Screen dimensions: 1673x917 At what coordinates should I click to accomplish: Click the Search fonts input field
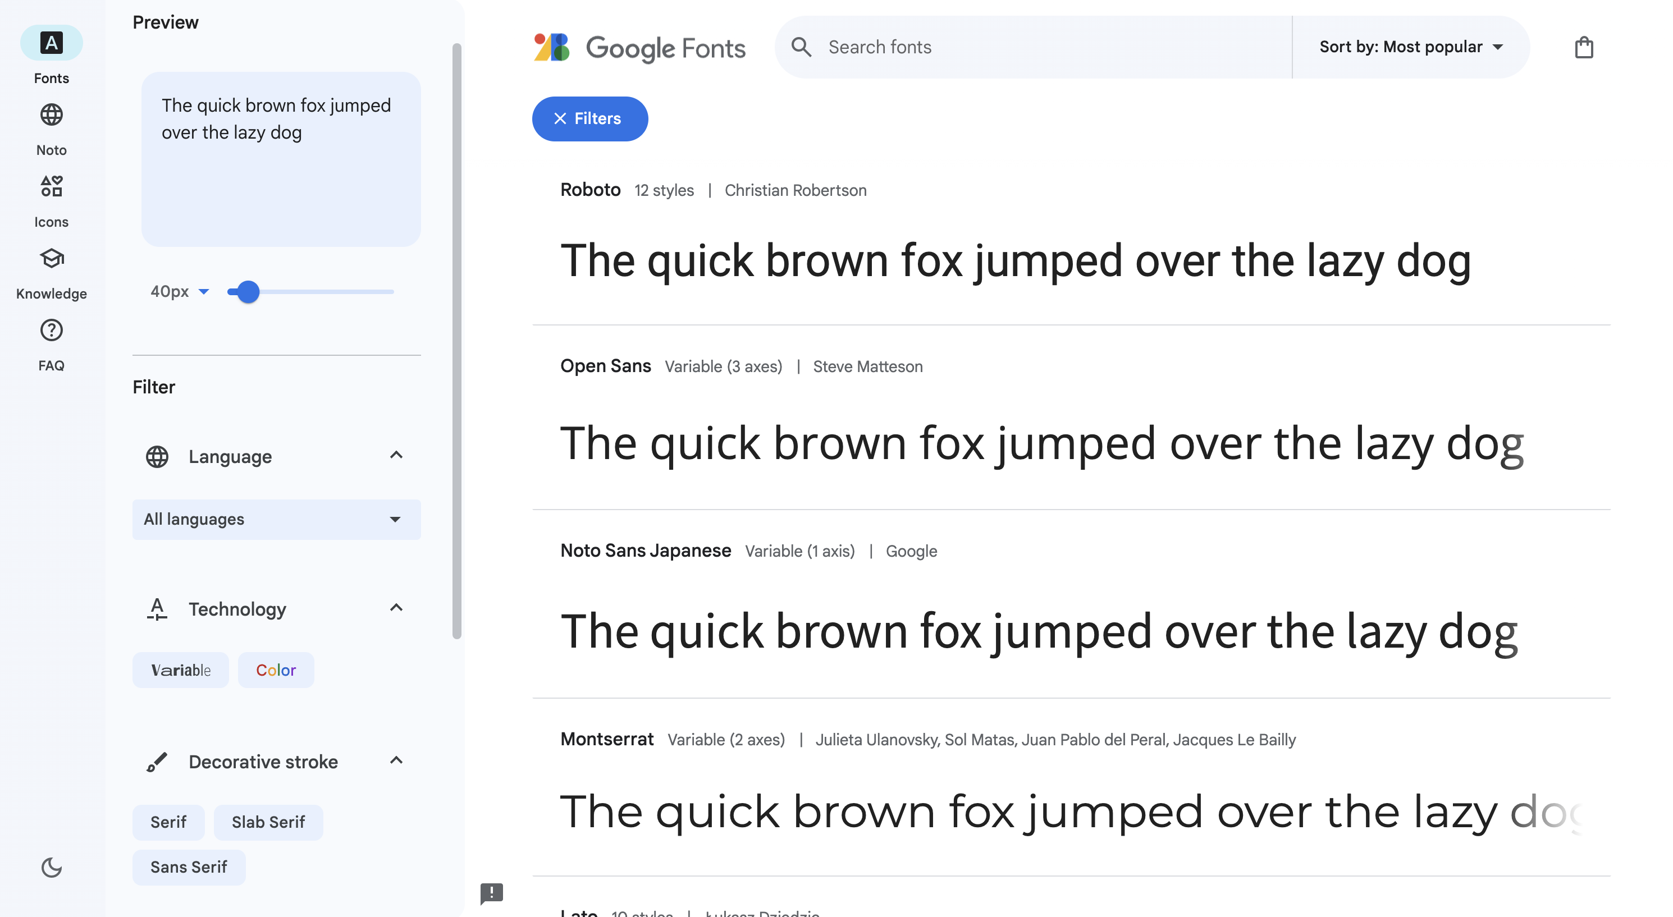[1052, 47]
